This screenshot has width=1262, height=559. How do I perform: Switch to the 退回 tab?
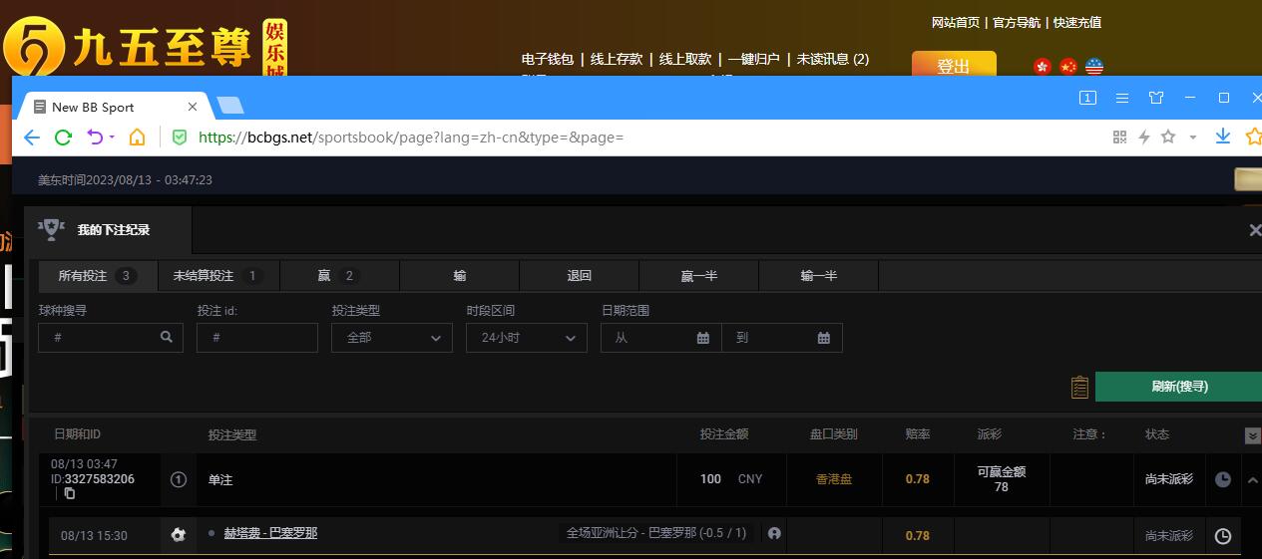coord(580,276)
